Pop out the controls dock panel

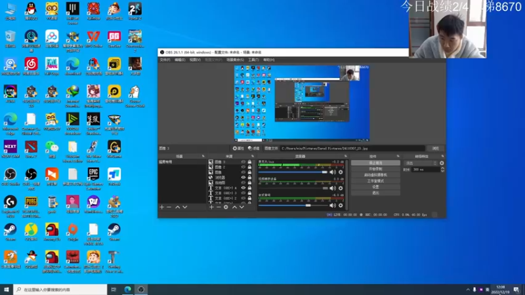[x=398, y=156]
